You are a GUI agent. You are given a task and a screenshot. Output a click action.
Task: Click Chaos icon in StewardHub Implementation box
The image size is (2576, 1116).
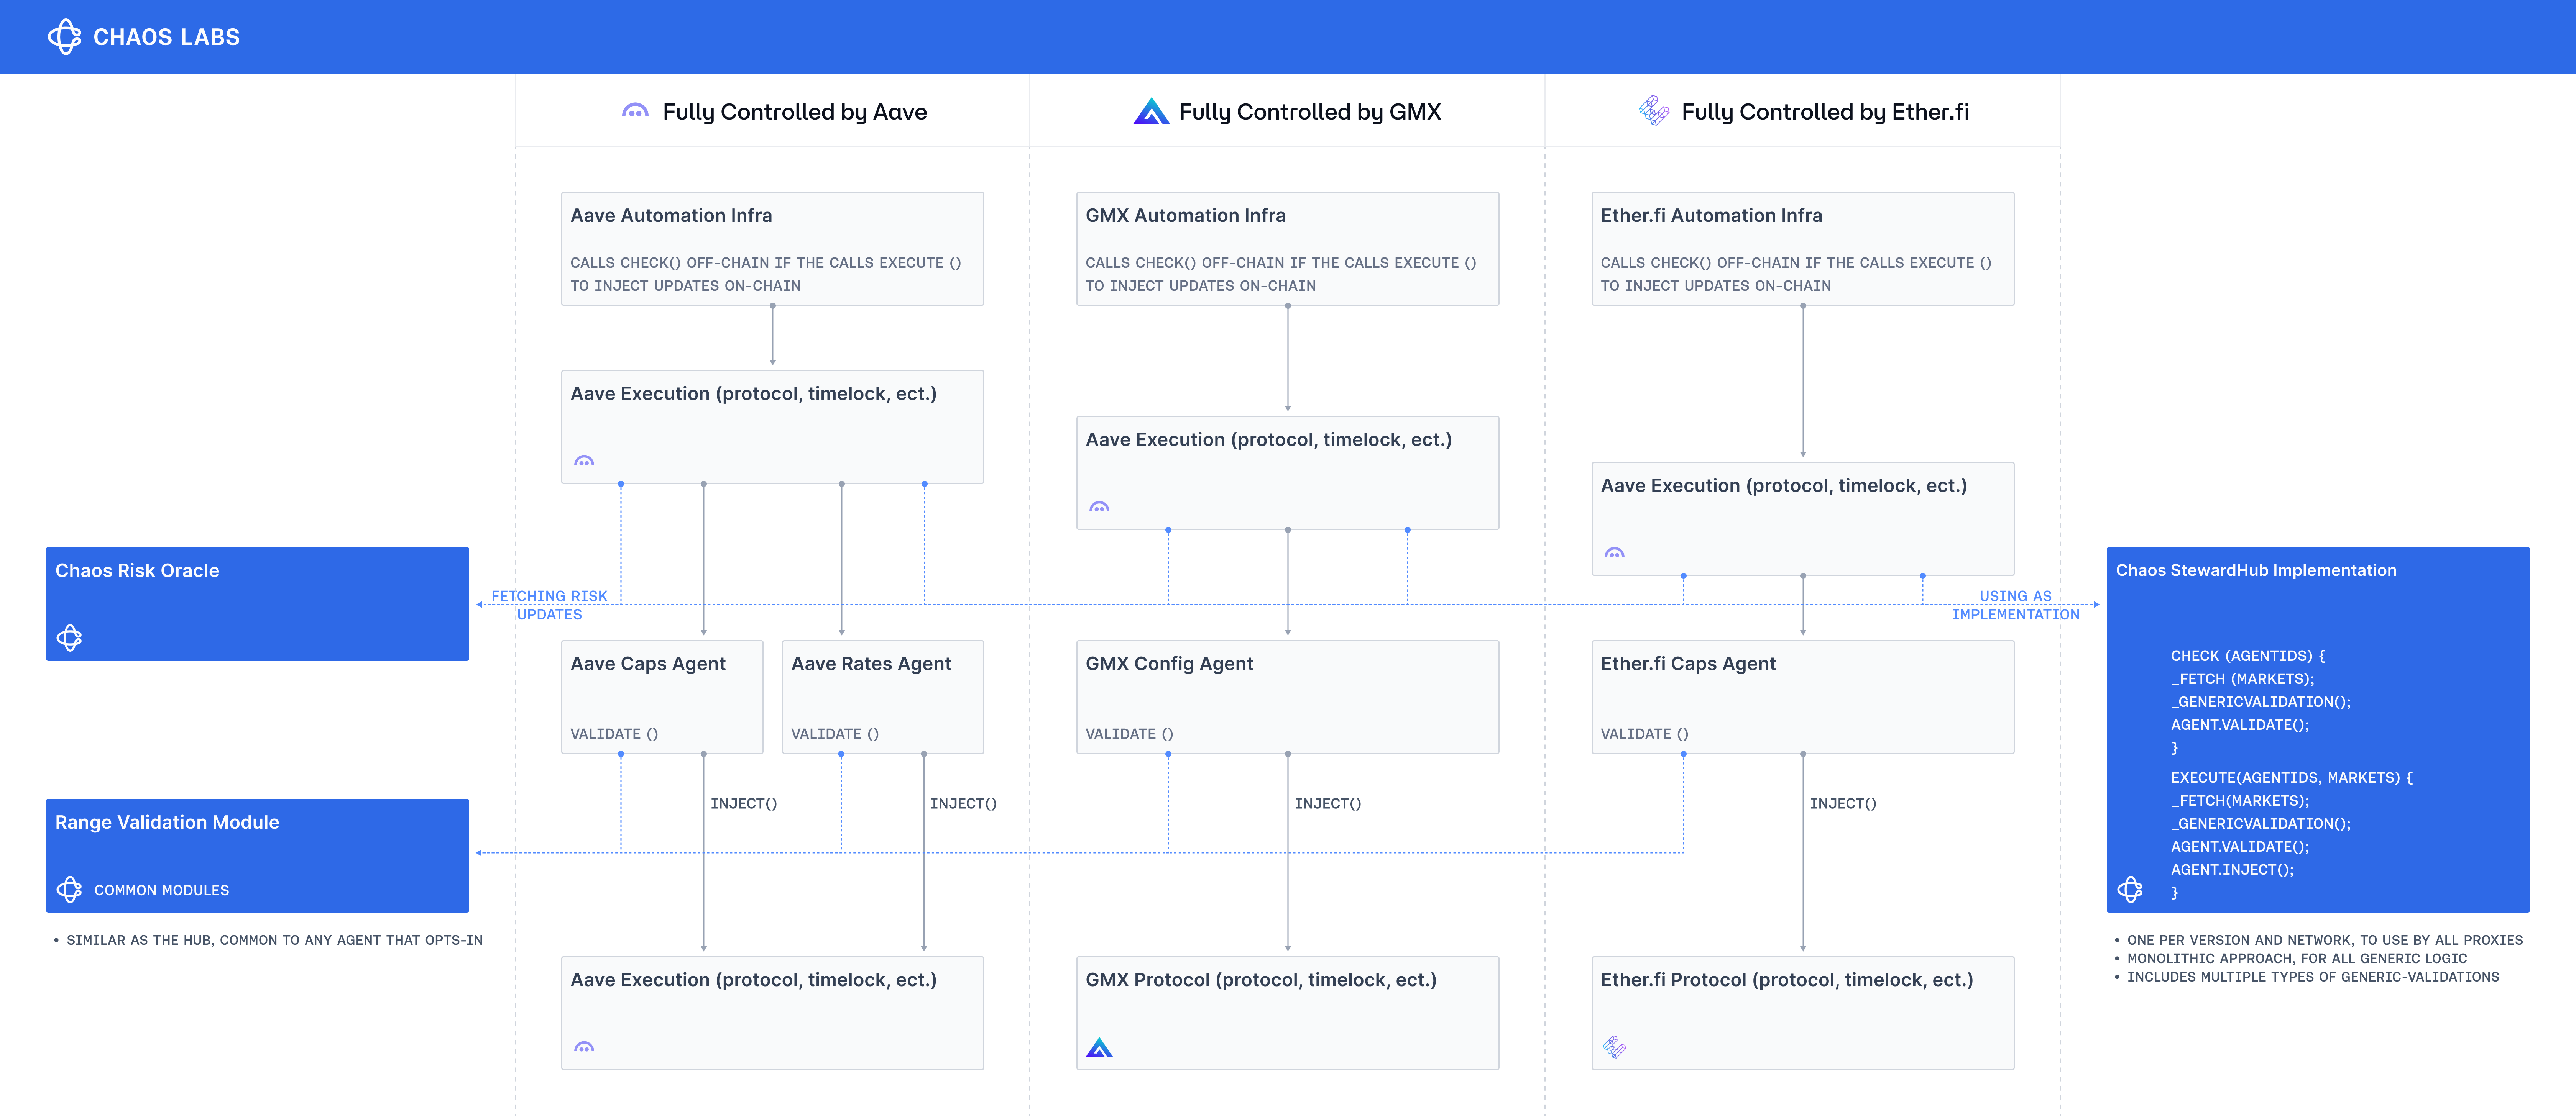(x=2130, y=889)
